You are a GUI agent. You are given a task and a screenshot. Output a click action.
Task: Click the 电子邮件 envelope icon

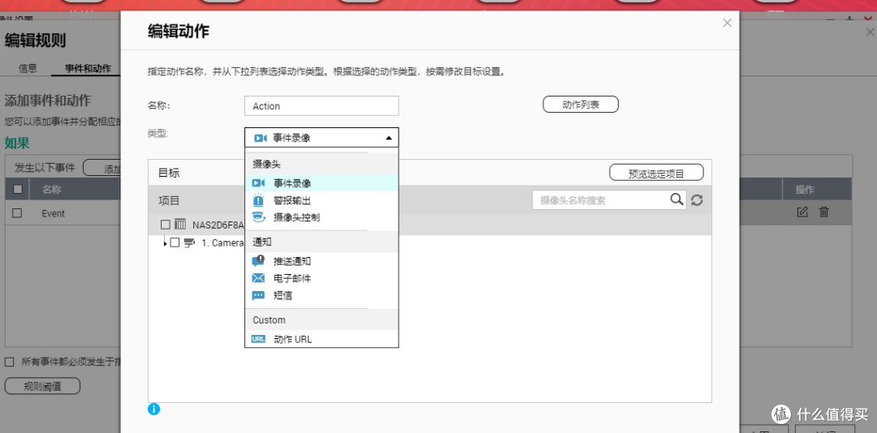258,278
